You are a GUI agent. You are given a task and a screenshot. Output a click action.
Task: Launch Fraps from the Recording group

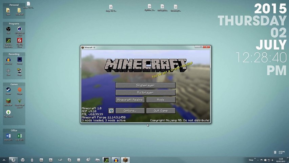coord(20,72)
